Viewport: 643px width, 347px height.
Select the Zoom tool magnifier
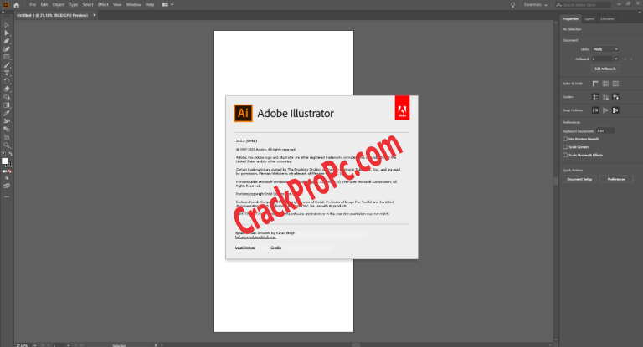(7, 145)
